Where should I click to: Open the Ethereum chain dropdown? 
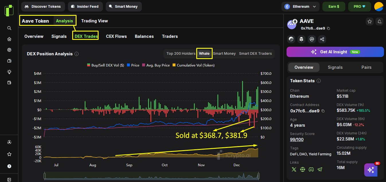(x=300, y=6)
